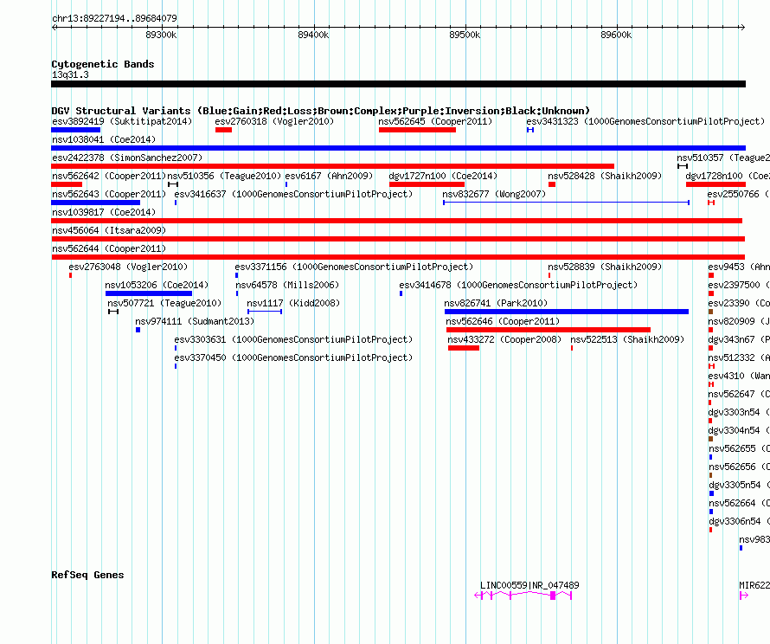
Task: Select the blue esv3892419 gain bar
Action: click(x=75, y=130)
